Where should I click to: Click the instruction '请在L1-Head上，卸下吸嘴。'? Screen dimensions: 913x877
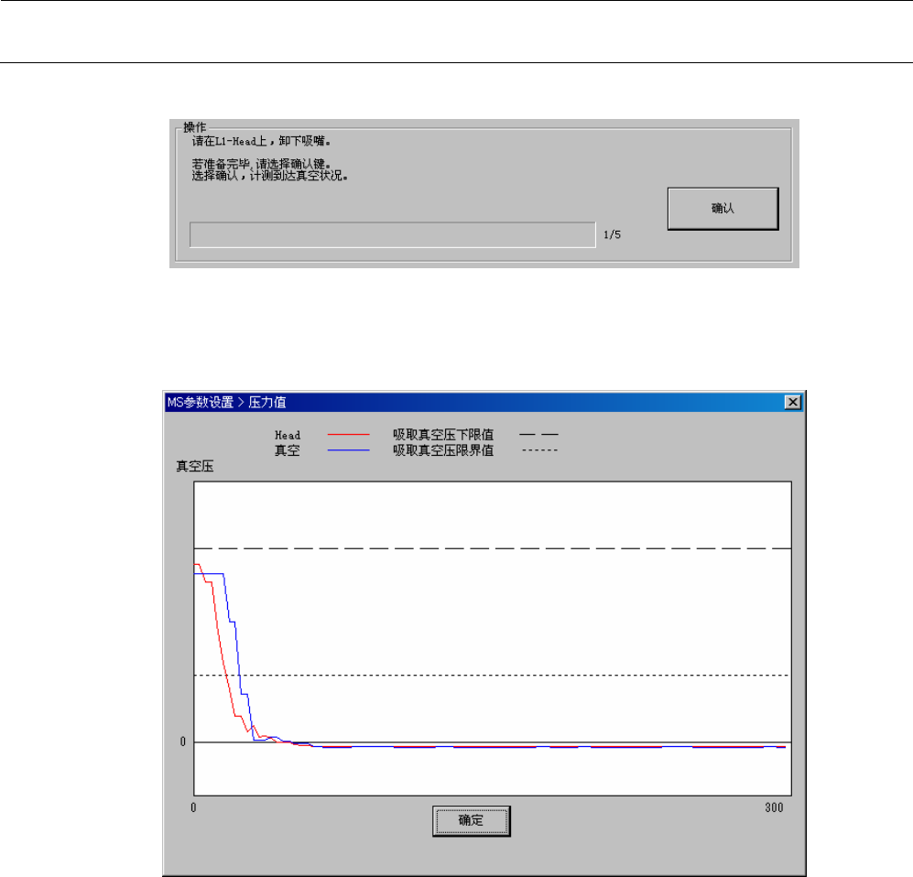pos(261,141)
